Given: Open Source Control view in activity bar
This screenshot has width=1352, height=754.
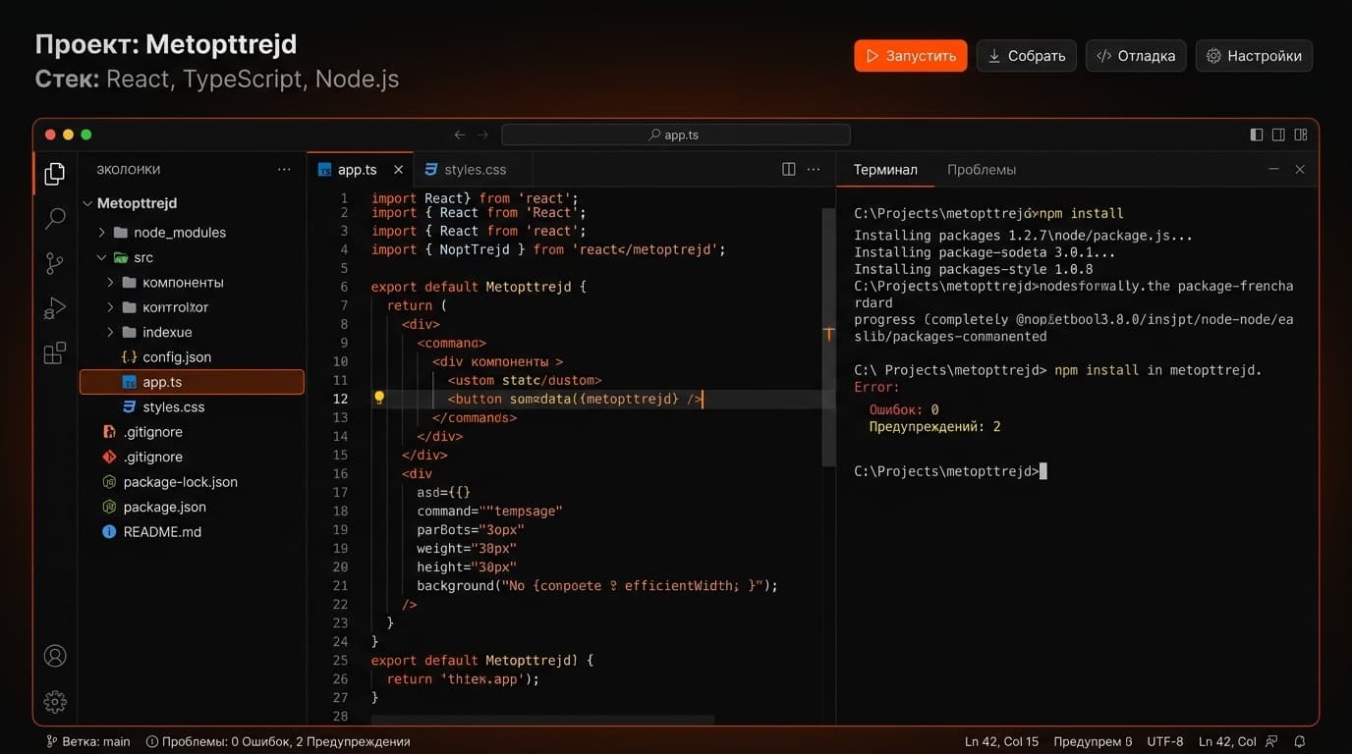Looking at the screenshot, I should click(55, 263).
